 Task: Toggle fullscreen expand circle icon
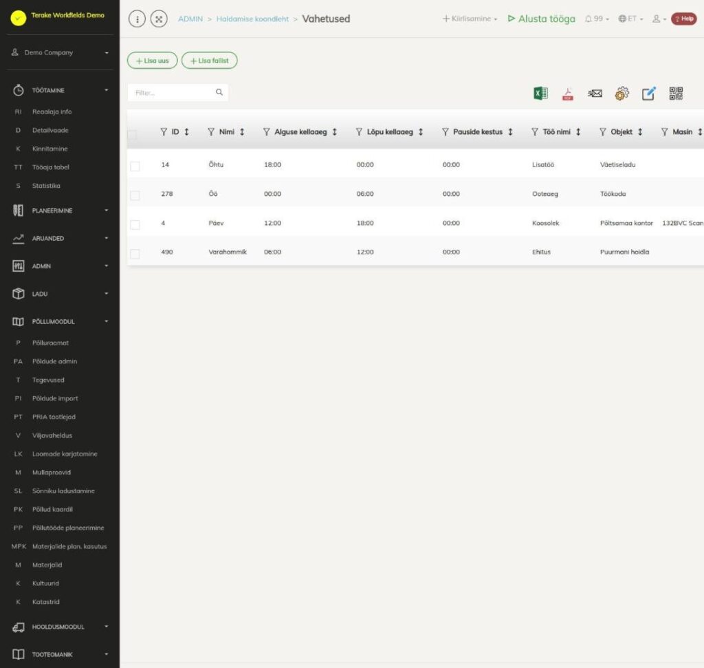(159, 19)
